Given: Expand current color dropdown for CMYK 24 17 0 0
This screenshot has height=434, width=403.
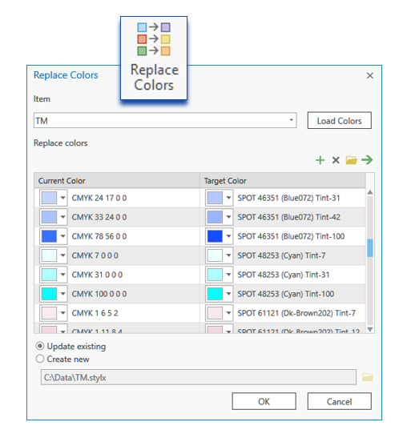Looking at the screenshot, I should [x=62, y=198].
